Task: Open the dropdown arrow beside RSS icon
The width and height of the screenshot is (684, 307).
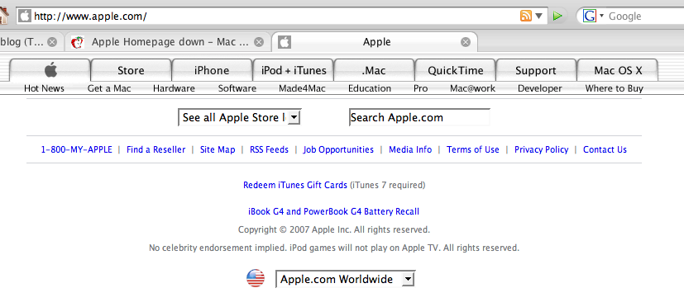Action: (x=538, y=17)
